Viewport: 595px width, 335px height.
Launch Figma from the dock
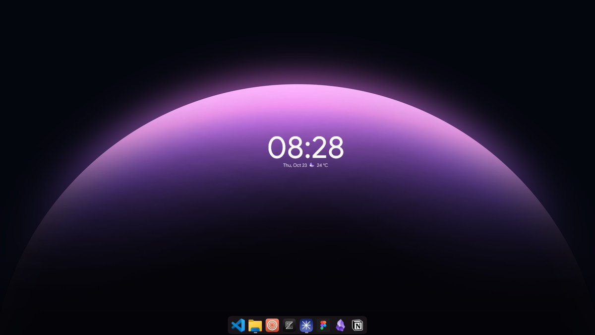(323, 326)
